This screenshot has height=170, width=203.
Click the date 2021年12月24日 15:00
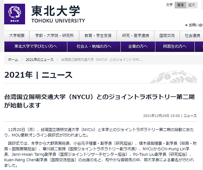pos(161,116)
